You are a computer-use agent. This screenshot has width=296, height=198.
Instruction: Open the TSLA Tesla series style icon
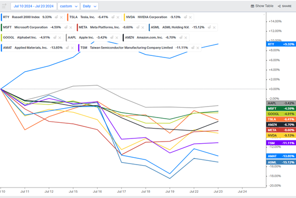[x=113, y=17]
